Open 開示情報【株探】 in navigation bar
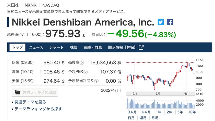 pyautogui.click(x=121, y=48)
